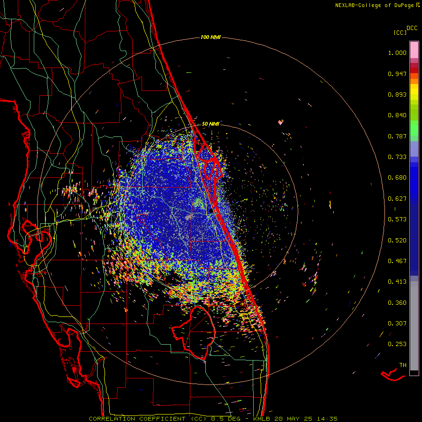Select the 0.680 scale value
The width and height of the screenshot is (422, 422).
[397, 178]
